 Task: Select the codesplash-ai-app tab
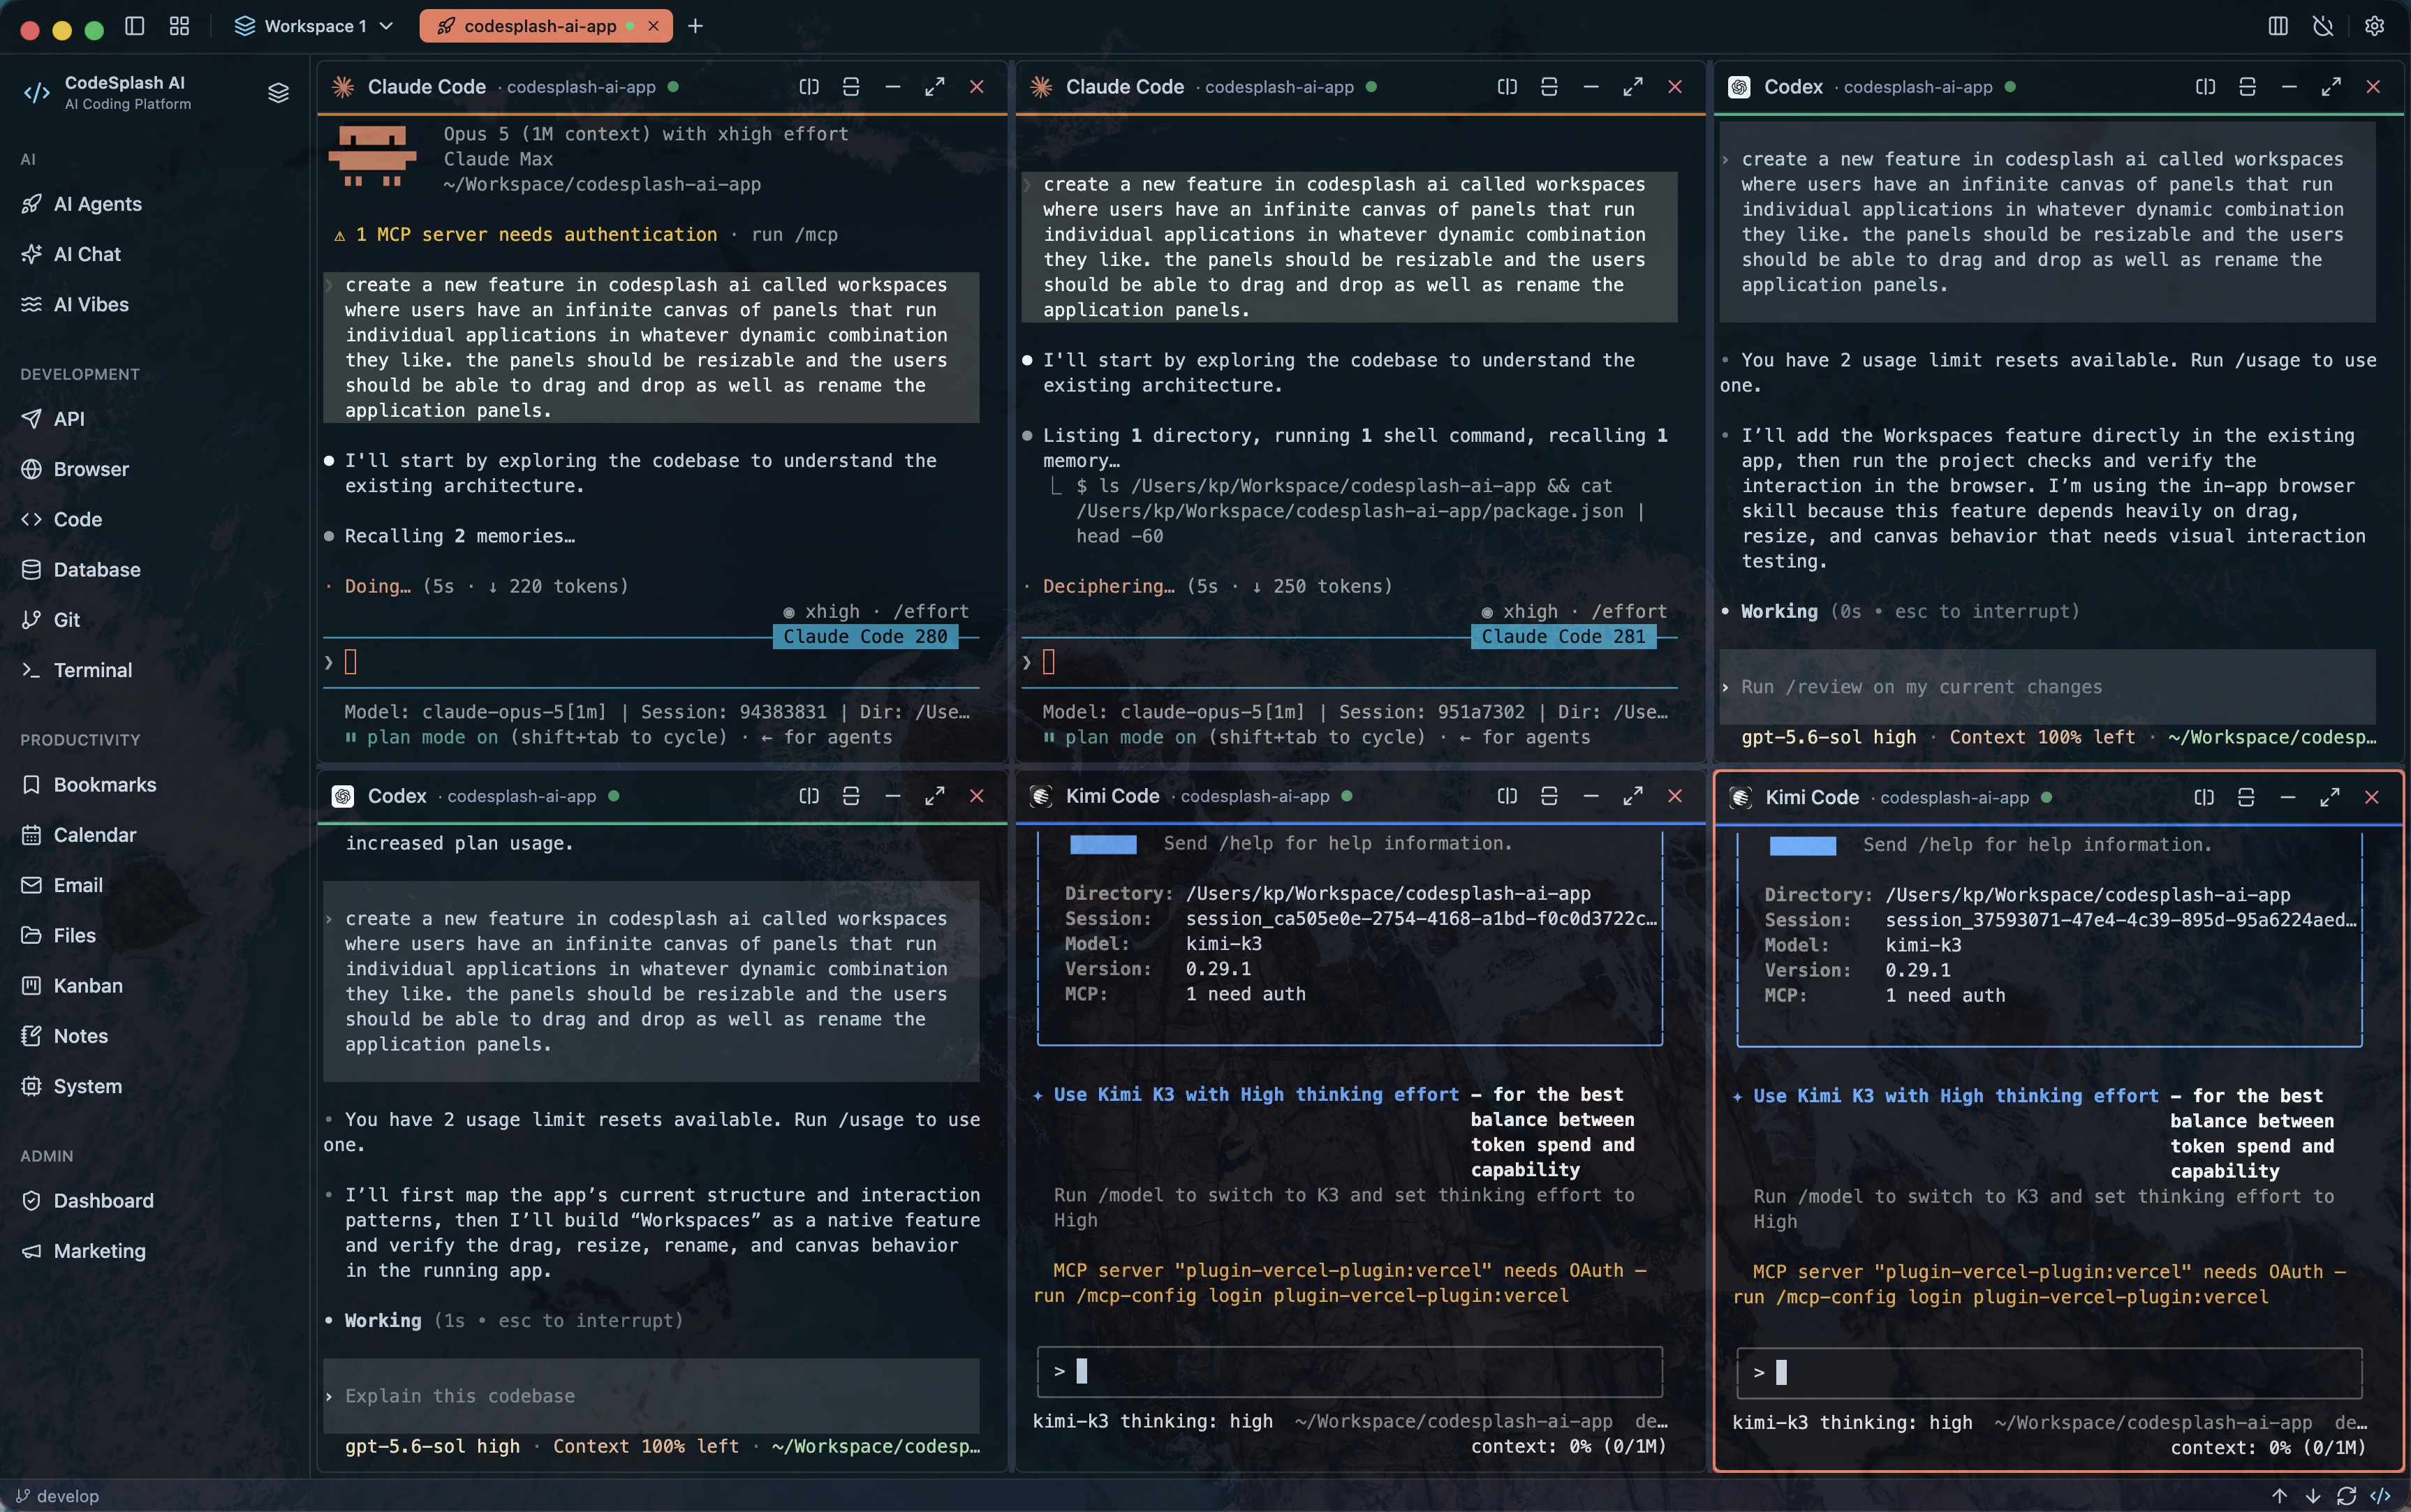click(540, 26)
